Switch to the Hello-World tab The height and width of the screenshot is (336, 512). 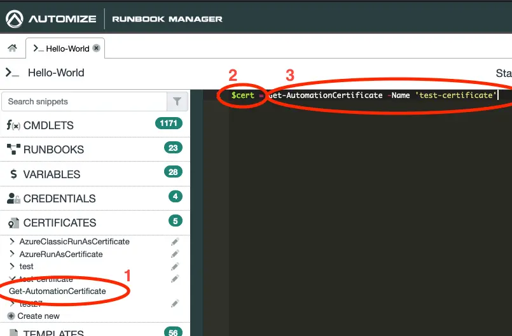[65, 48]
